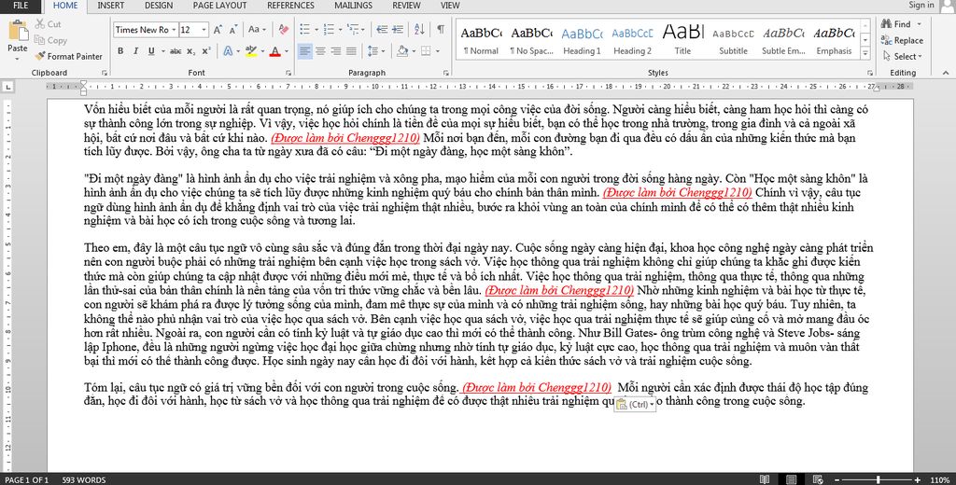
Task: Toggle Italic formatting
Action: [x=135, y=51]
